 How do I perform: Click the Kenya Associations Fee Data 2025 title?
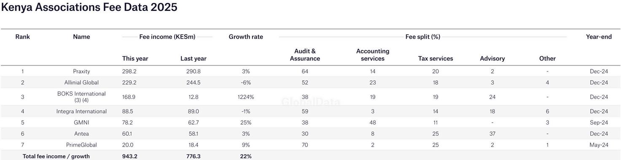[x=89, y=7]
